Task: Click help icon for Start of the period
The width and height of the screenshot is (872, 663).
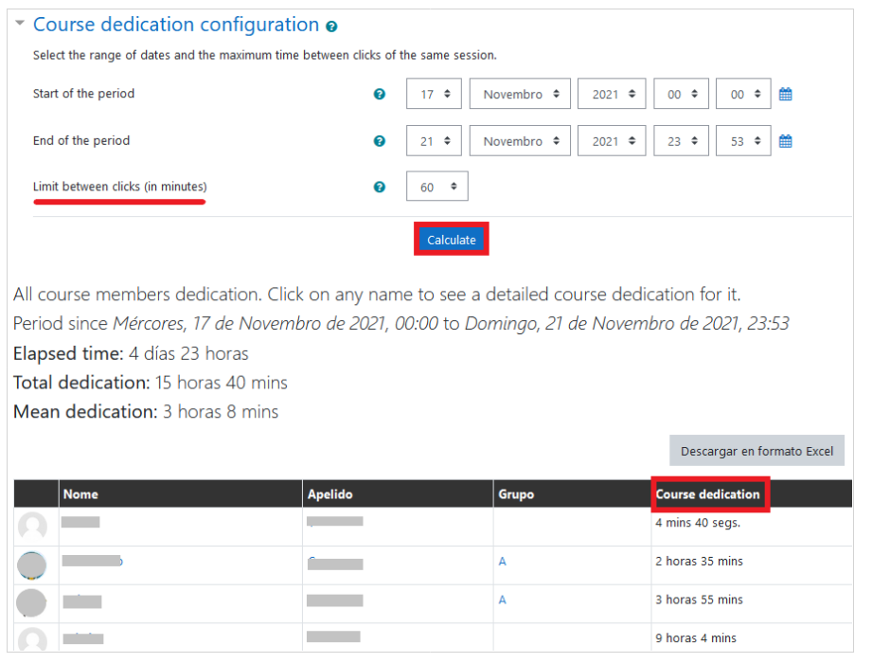Action: click(x=380, y=95)
